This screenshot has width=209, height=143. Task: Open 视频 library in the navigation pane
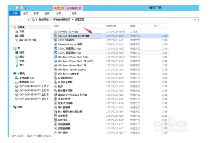click(22, 53)
